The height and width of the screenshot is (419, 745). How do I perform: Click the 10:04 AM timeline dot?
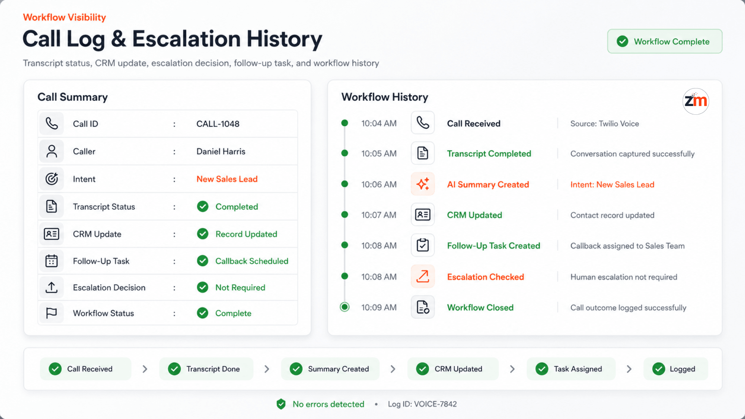[345, 123]
